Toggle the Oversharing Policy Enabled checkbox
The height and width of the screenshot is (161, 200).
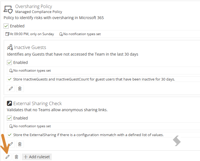pos(6,26)
